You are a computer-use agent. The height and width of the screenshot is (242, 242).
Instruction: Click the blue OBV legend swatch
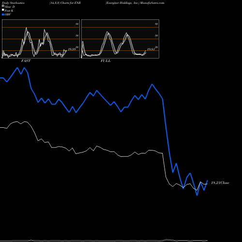coord(3,15)
